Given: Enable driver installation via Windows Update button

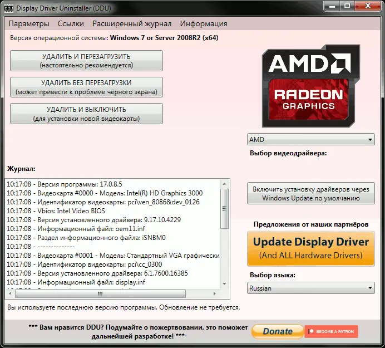Looking at the screenshot, I should [311, 193].
